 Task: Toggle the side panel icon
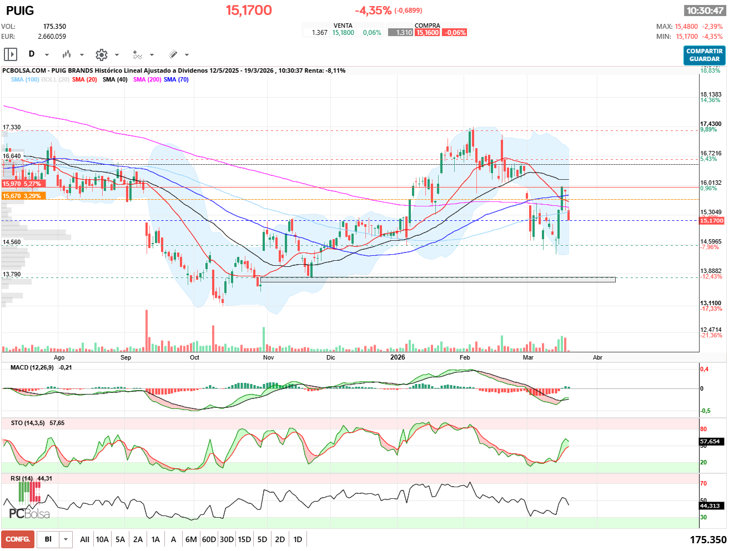coord(11,54)
